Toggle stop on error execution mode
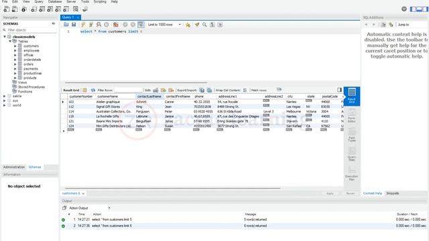 click(x=116, y=25)
